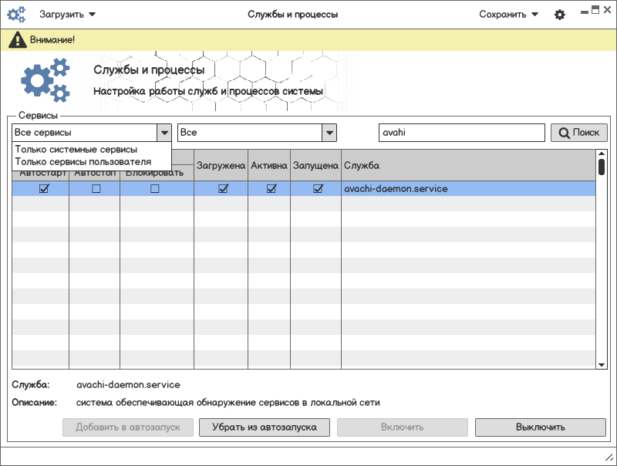
Task: Click the gears app icon in title bar
Action: point(16,14)
